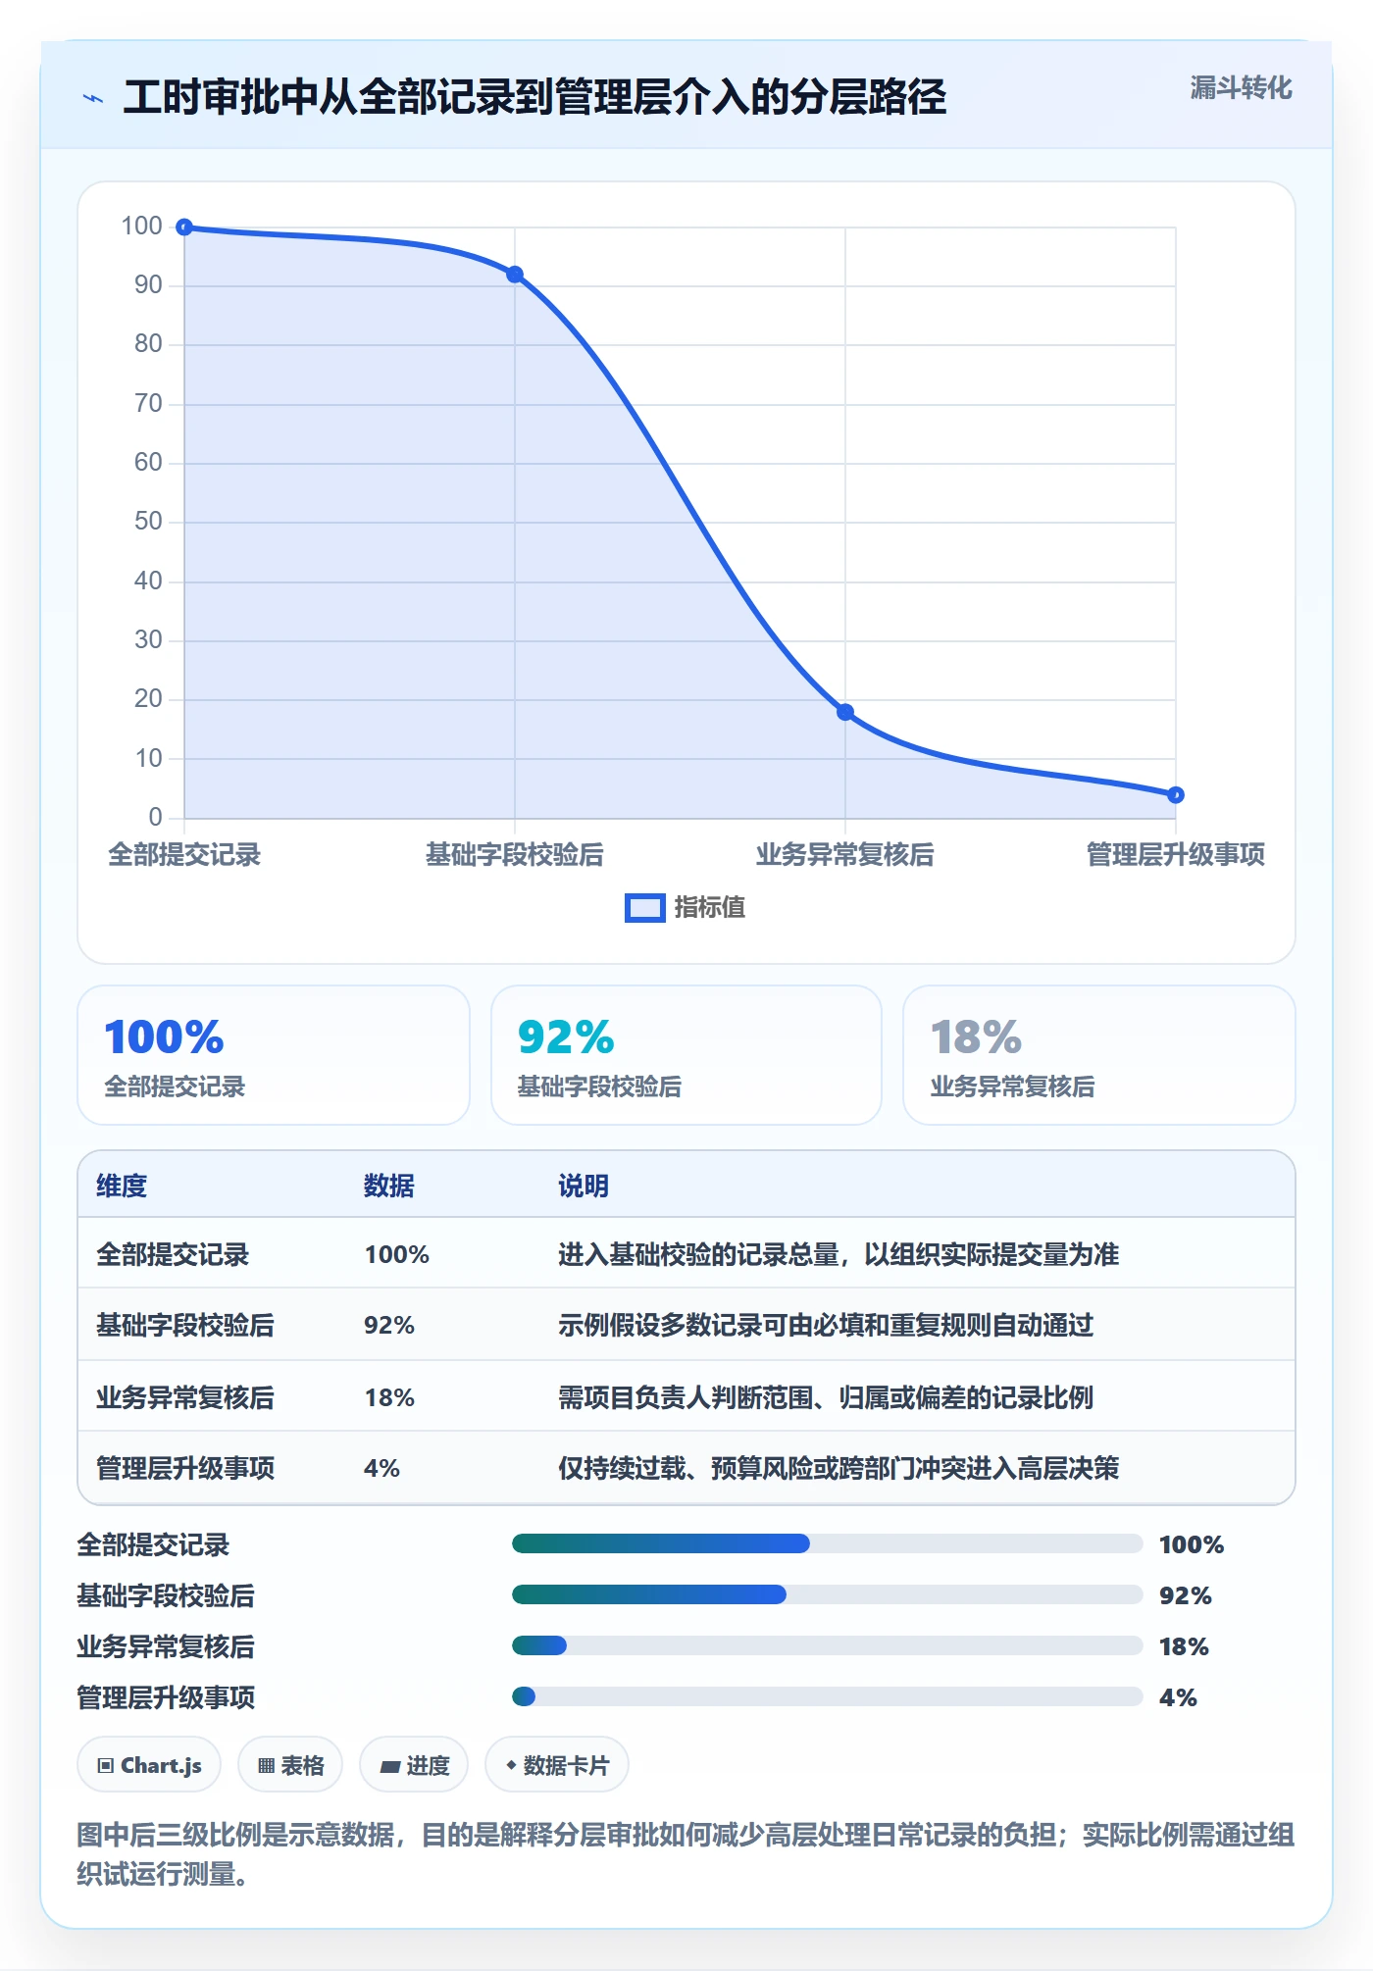Image resolution: width=1373 pixels, height=1971 pixels.
Task: Click the lightning icon beside the title
Action: (x=93, y=98)
